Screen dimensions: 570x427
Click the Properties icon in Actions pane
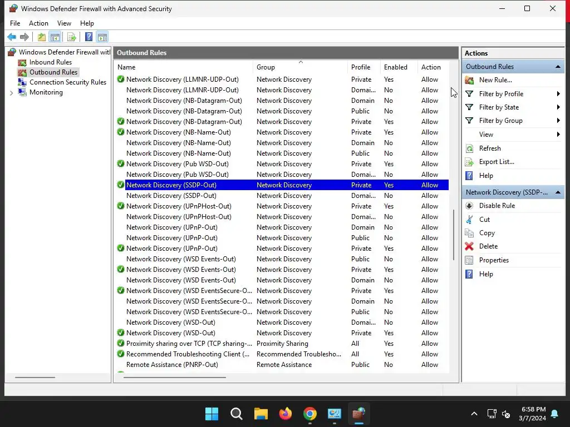[x=469, y=260]
